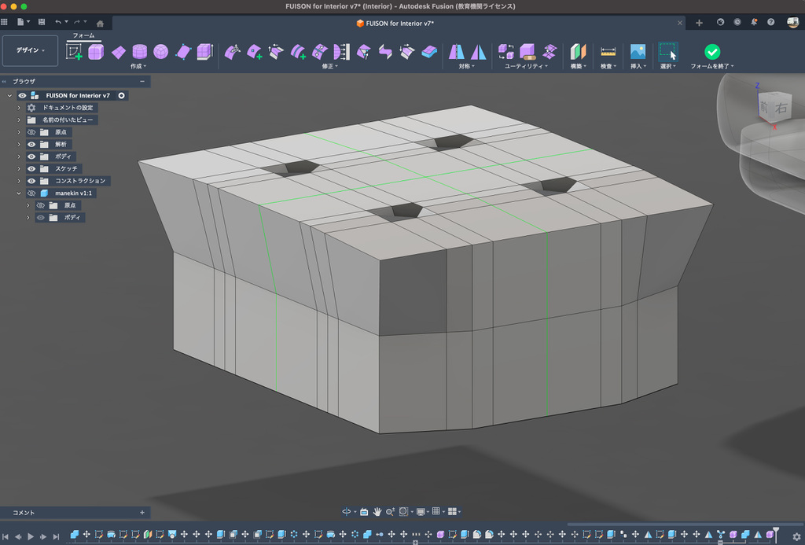Choose the Sphere form tool

click(x=160, y=52)
